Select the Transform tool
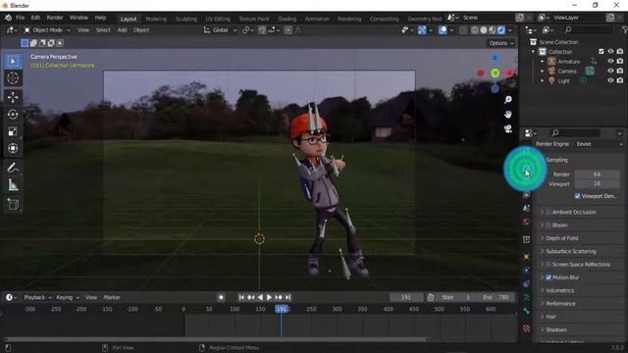Image resolution: width=628 pixels, height=353 pixels. pos(13,148)
